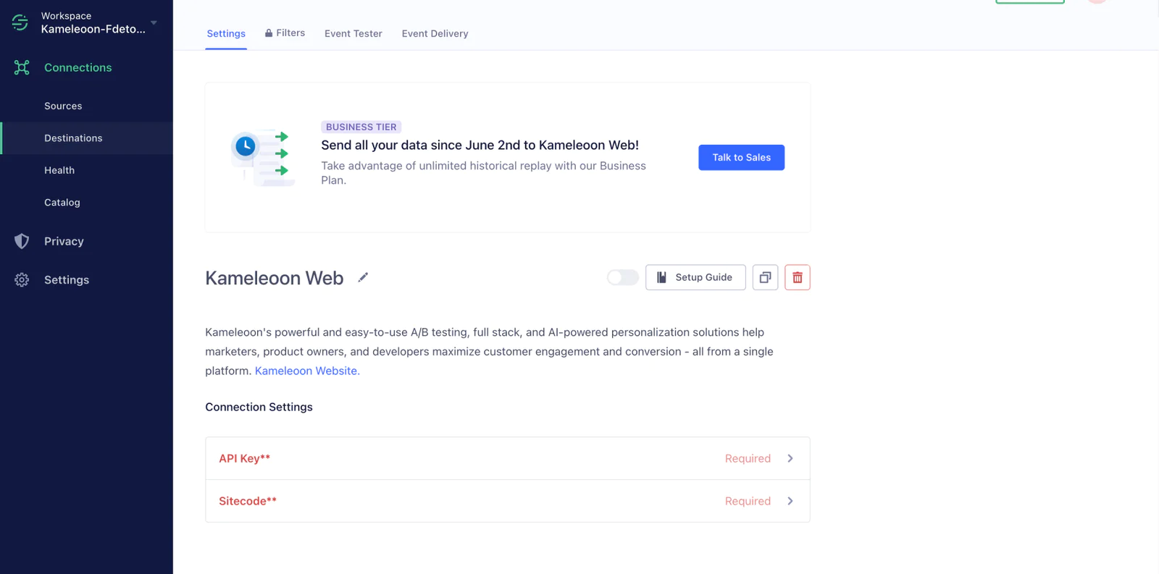This screenshot has width=1159, height=574.
Task: Expand the API Key setting chevron
Action: coord(790,458)
